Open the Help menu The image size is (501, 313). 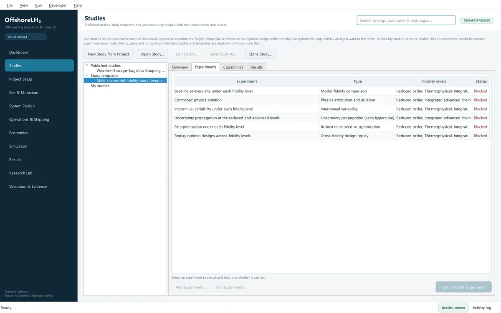tap(78, 5)
